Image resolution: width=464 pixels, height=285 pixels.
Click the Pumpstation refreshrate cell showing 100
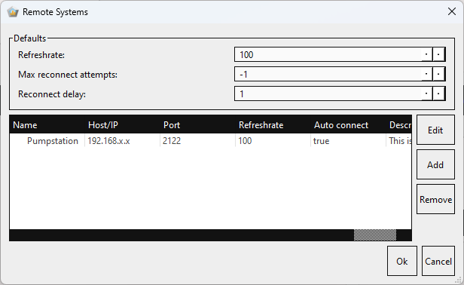(x=273, y=140)
